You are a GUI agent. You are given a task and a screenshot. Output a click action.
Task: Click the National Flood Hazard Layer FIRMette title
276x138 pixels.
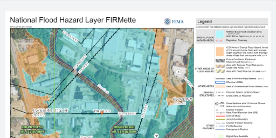73,20
